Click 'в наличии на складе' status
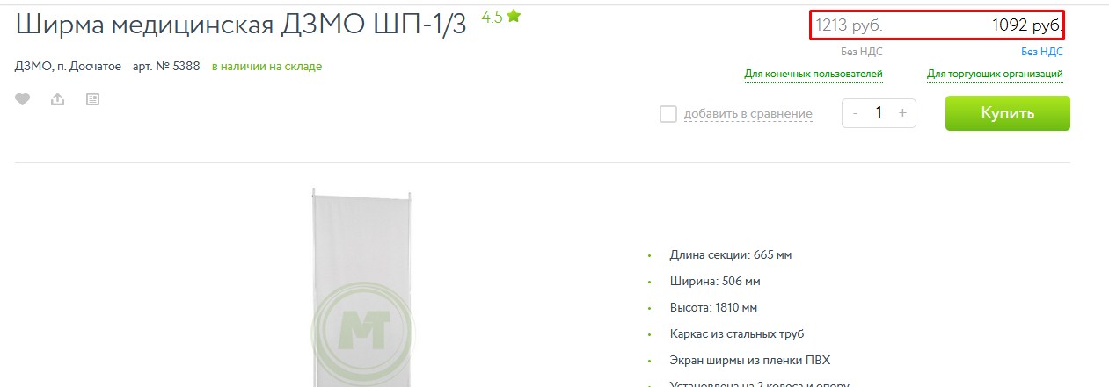This screenshot has height=387, width=1109. click(266, 67)
